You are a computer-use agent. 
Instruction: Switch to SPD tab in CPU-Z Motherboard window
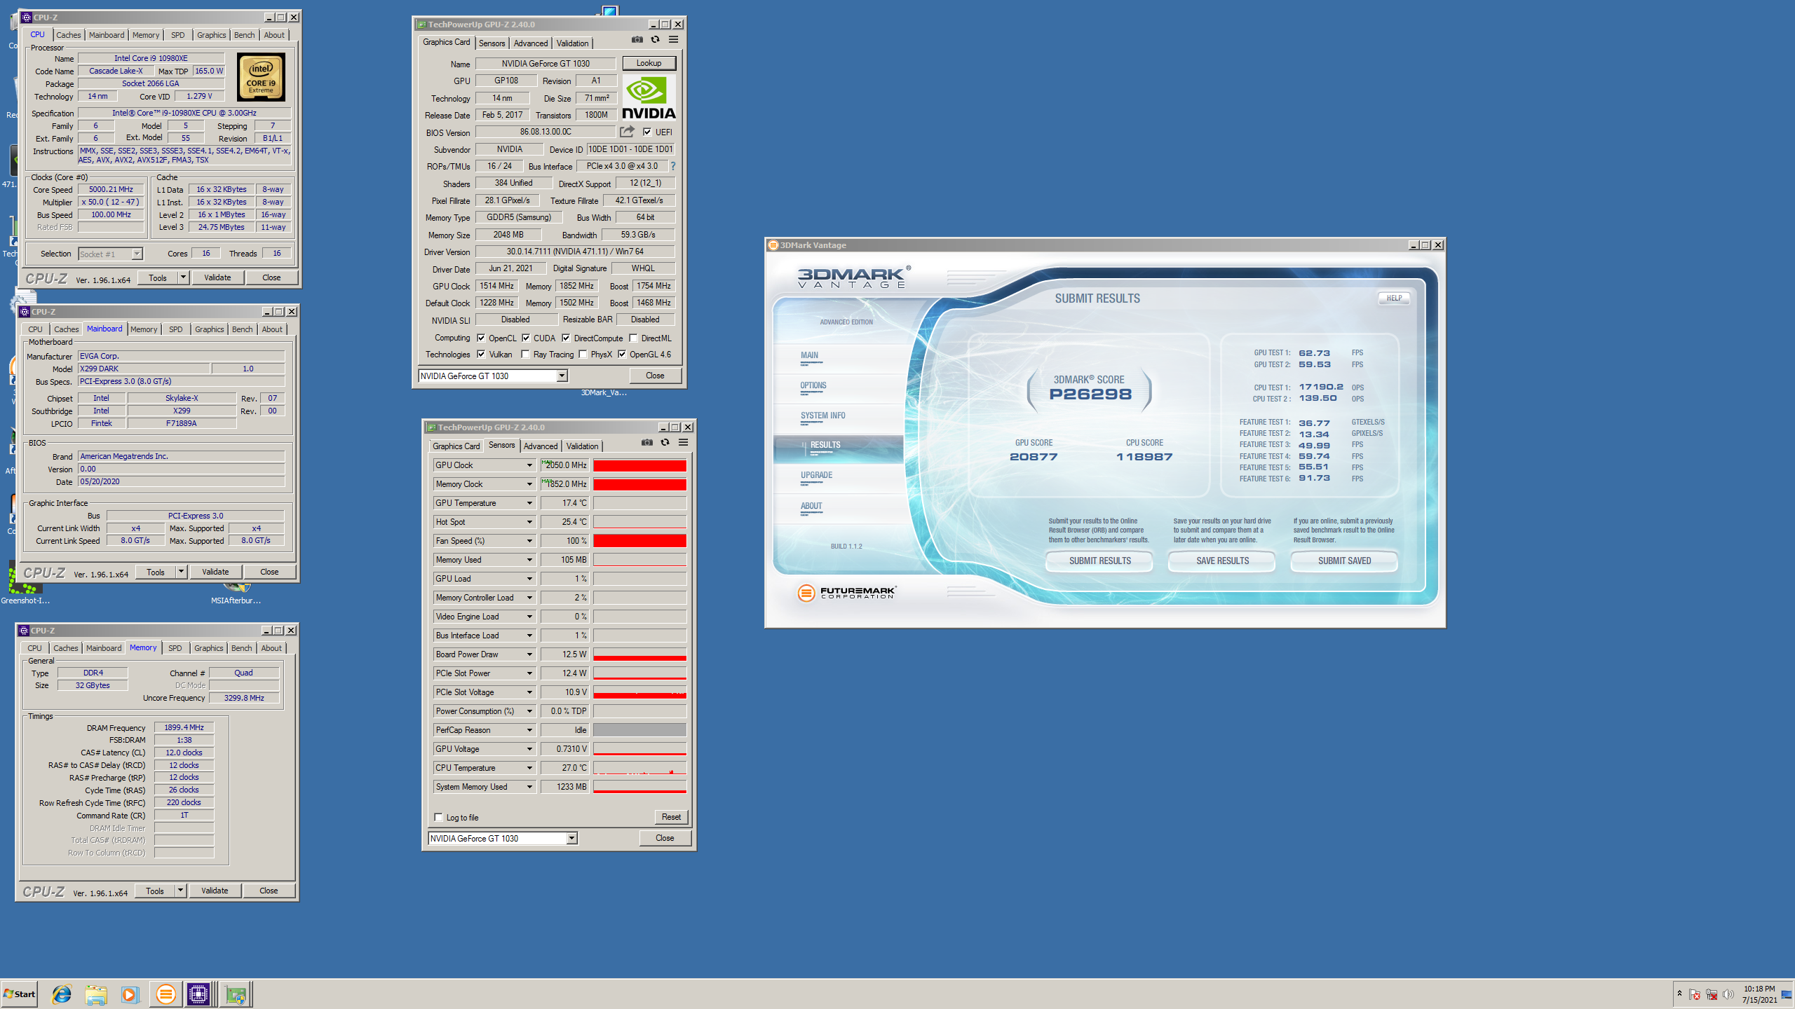(176, 329)
